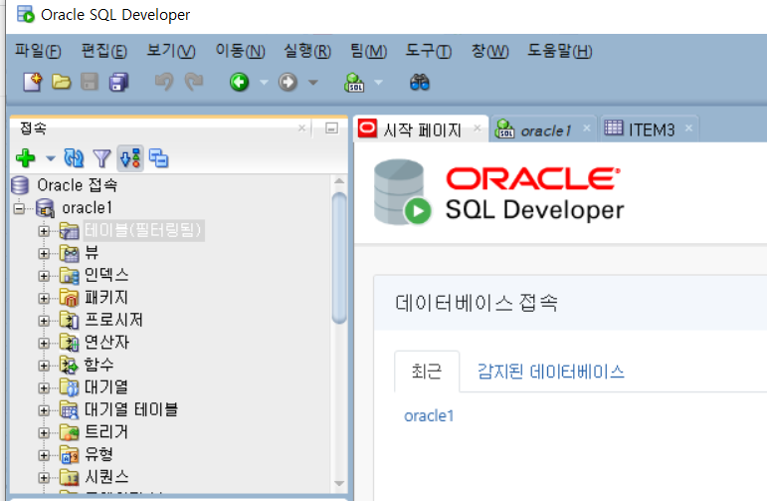Click the connections tree scroll up arrow

click(339, 181)
